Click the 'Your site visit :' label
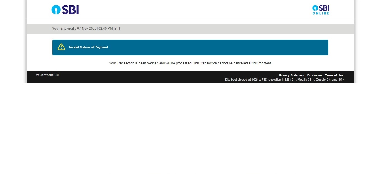Viewport: 380px width, 174px height. 64,29
